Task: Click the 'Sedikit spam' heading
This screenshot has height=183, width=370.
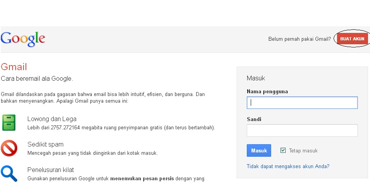Action: point(46,144)
